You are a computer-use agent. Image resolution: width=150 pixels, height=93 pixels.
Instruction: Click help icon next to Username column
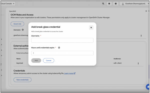23,30
